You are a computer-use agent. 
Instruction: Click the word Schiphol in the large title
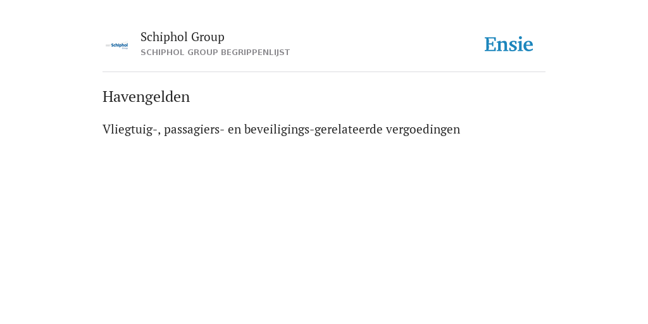coord(164,37)
